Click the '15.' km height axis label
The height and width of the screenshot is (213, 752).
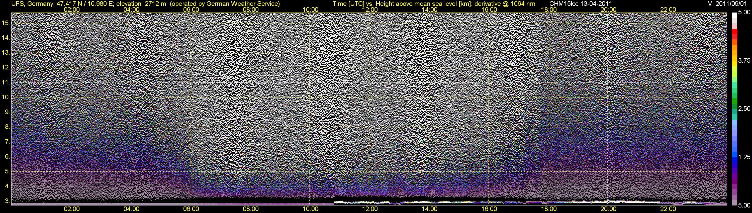pyautogui.click(x=6, y=23)
